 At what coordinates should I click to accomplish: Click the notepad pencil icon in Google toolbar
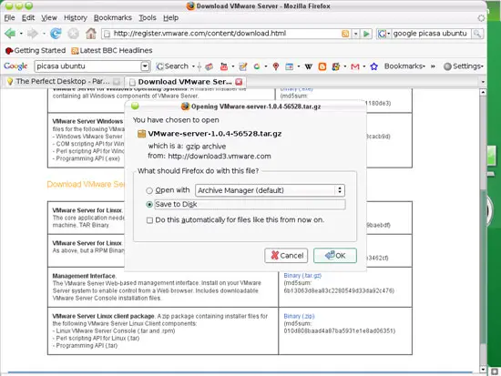(243, 66)
